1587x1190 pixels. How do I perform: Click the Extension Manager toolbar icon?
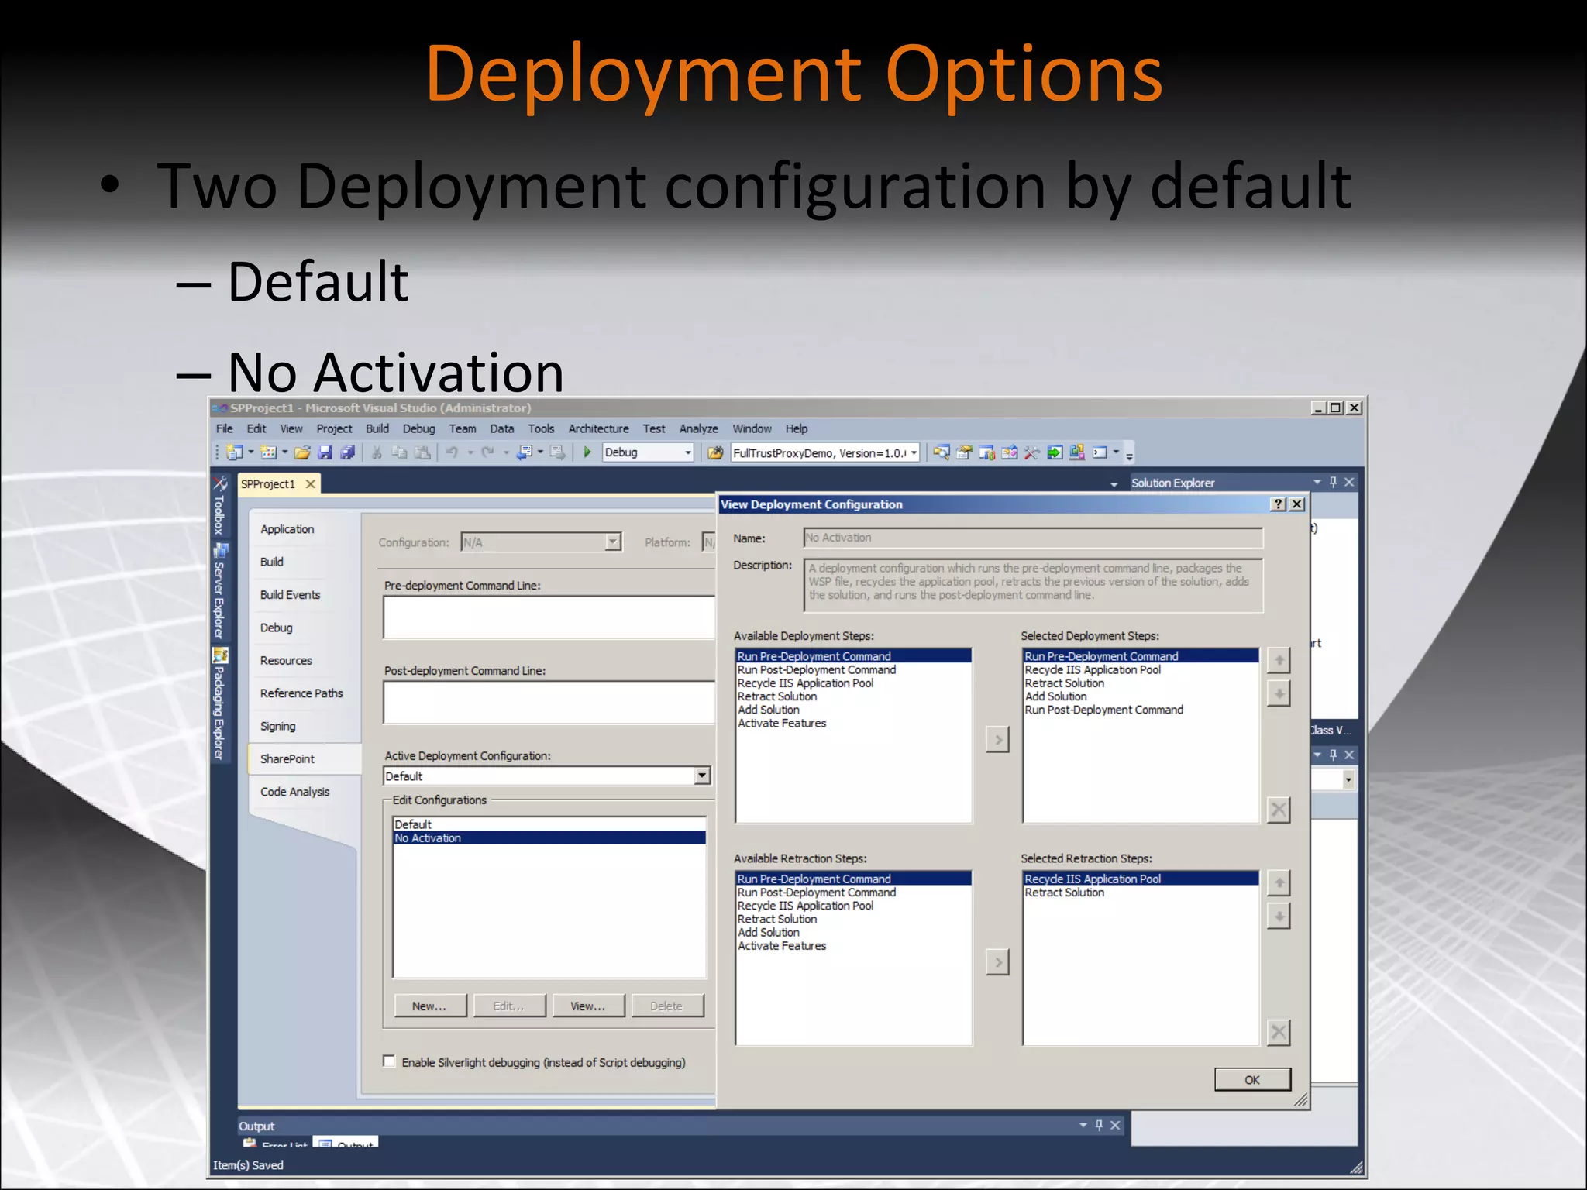click(1077, 452)
